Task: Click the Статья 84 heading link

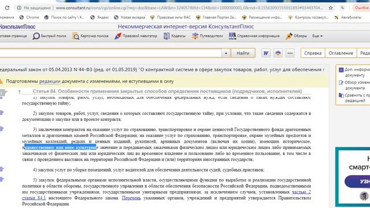Action: (x=167, y=91)
